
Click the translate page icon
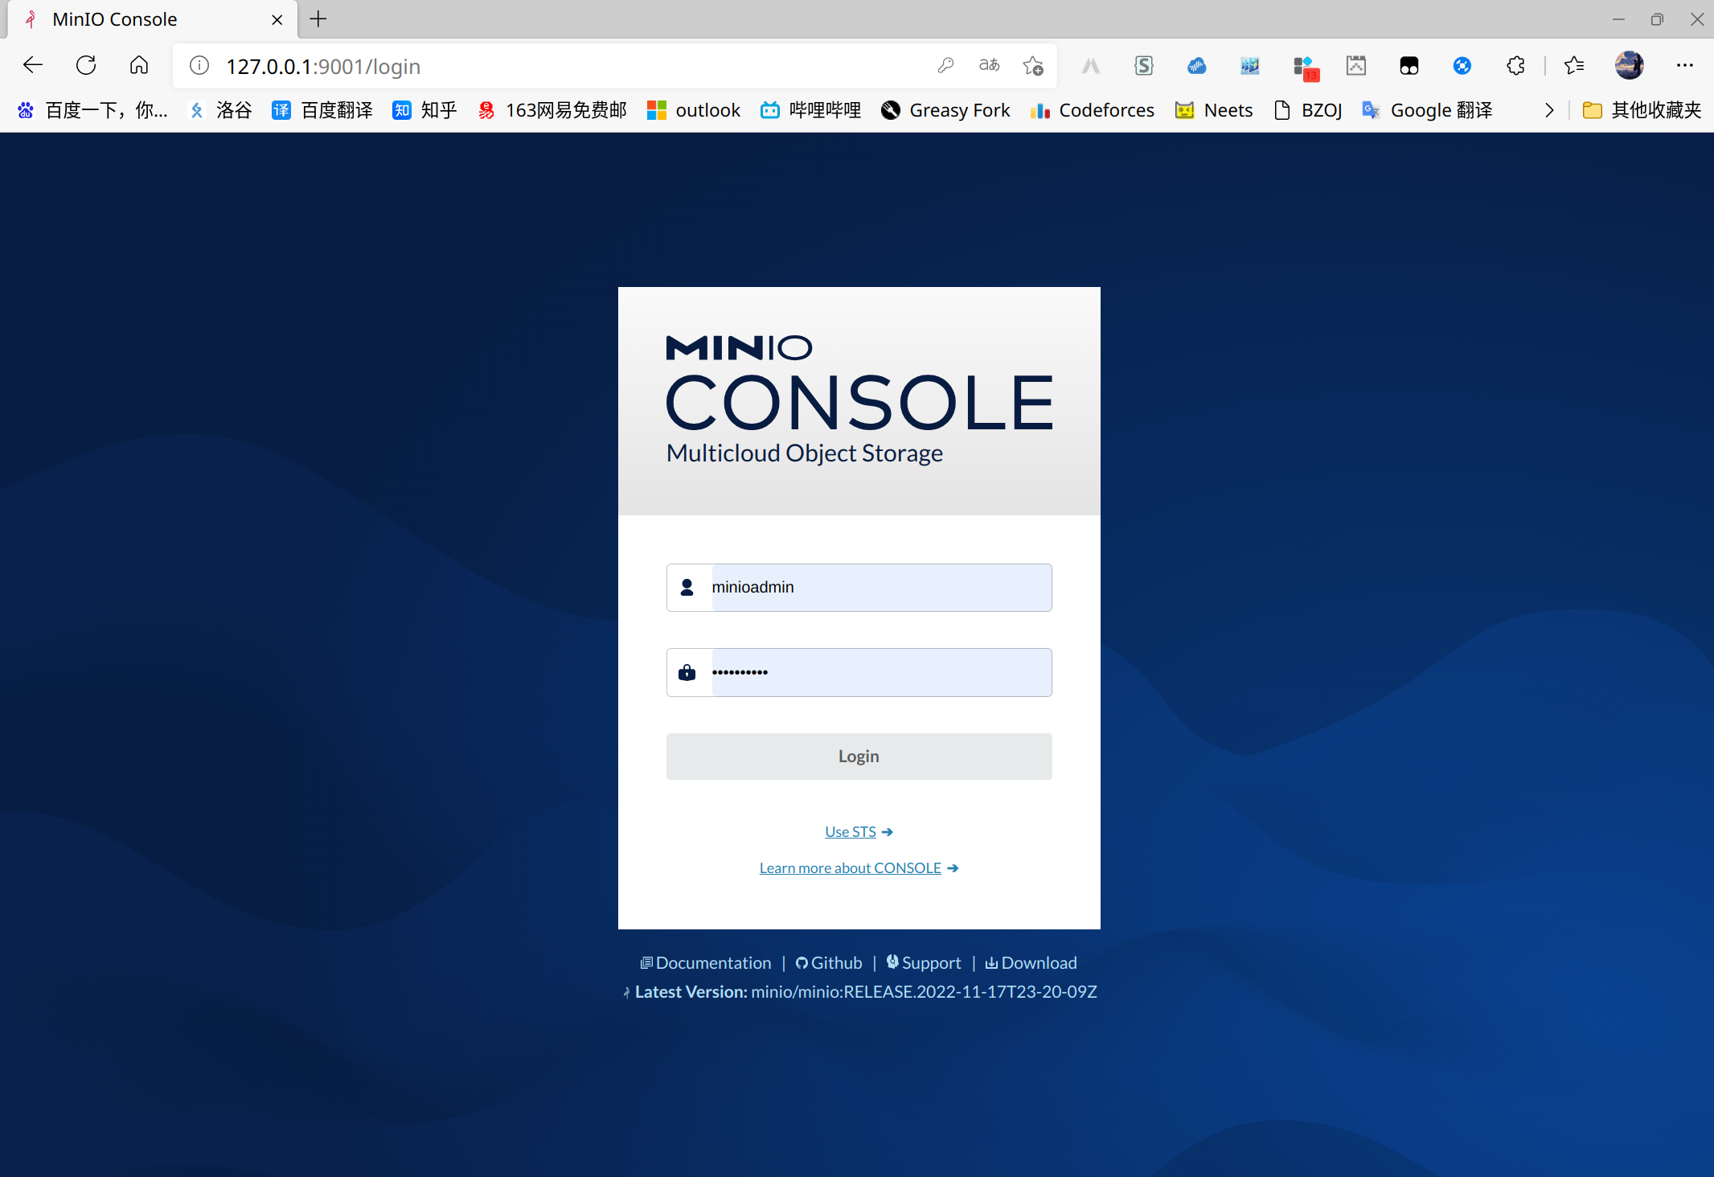pos(989,66)
